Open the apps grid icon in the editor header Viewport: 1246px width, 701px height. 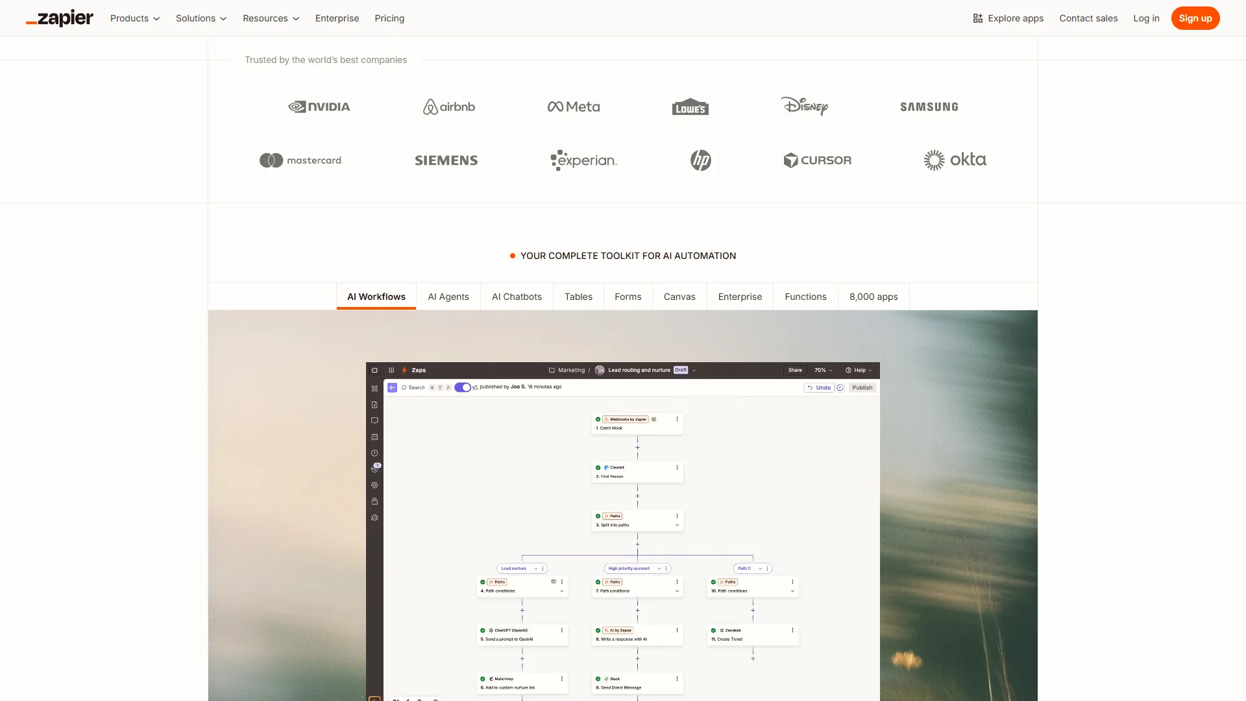click(391, 370)
